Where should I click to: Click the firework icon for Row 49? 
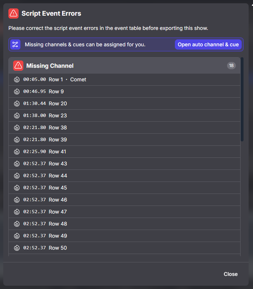17,236
